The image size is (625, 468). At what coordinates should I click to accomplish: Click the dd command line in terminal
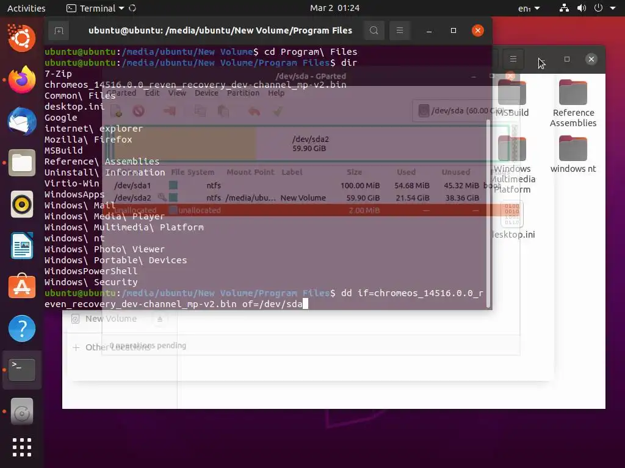(x=264, y=299)
